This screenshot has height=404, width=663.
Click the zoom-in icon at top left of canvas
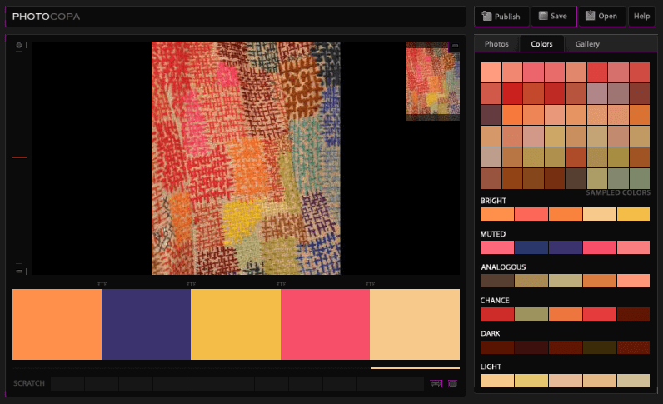tap(20, 47)
